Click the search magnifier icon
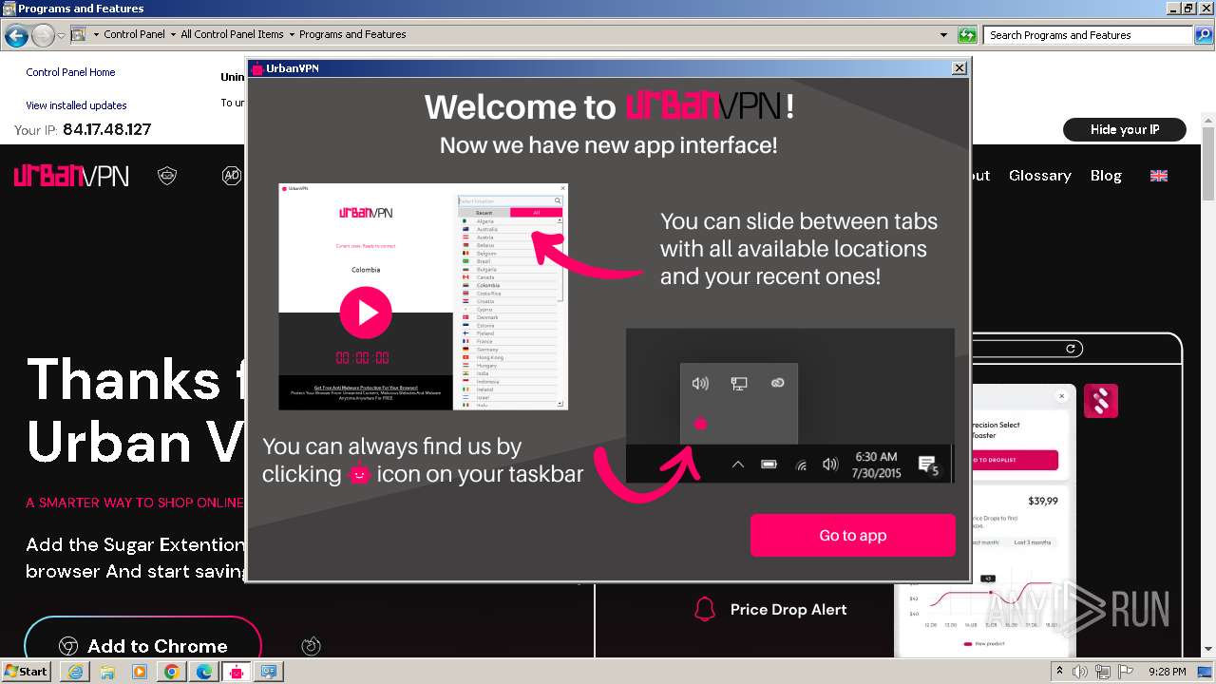Image resolution: width=1216 pixels, height=684 pixels. point(1203,35)
